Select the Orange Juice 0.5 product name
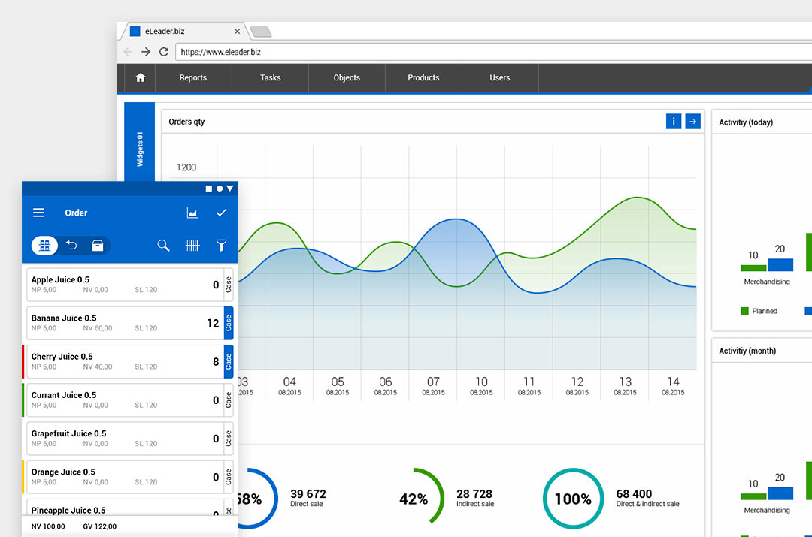The width and height of the screenshot is (812, 537). click(63, 472)
